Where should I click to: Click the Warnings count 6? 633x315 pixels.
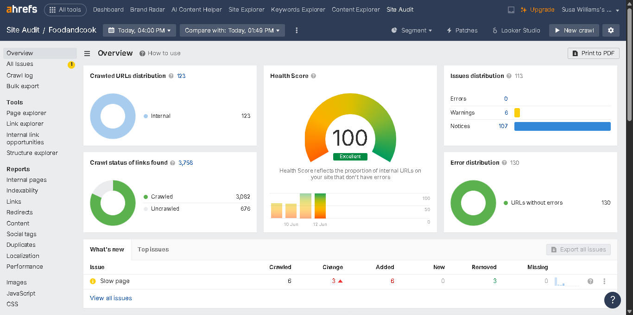click(x=506, y=113)
